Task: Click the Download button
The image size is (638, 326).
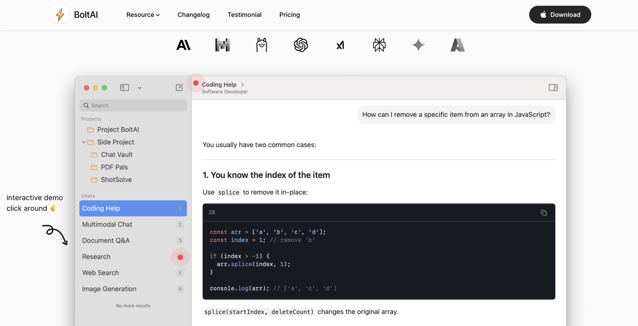Action: [x=560, y=15]
